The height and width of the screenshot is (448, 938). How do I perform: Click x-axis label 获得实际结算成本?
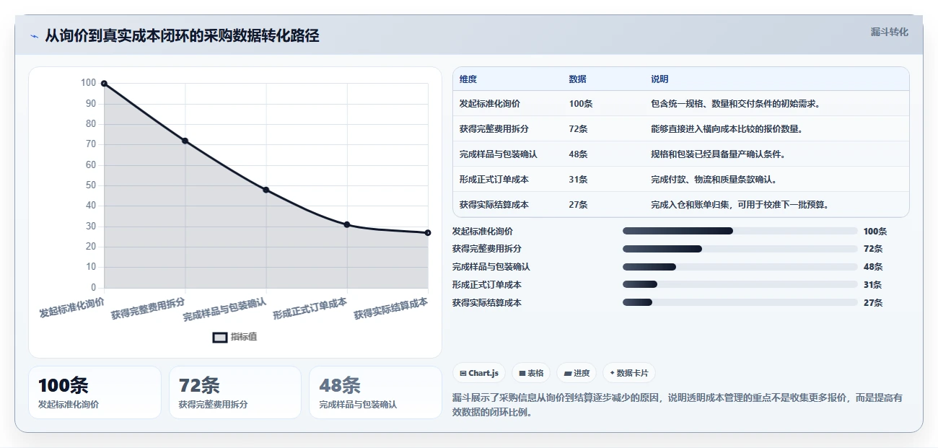[391, 308]
